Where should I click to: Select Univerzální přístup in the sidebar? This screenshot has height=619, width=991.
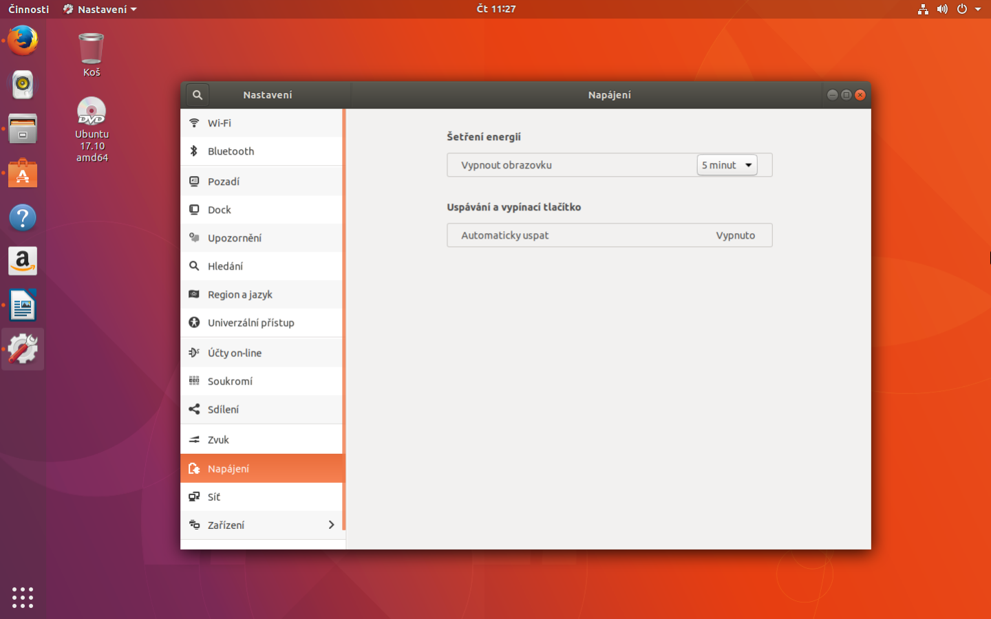251,323
